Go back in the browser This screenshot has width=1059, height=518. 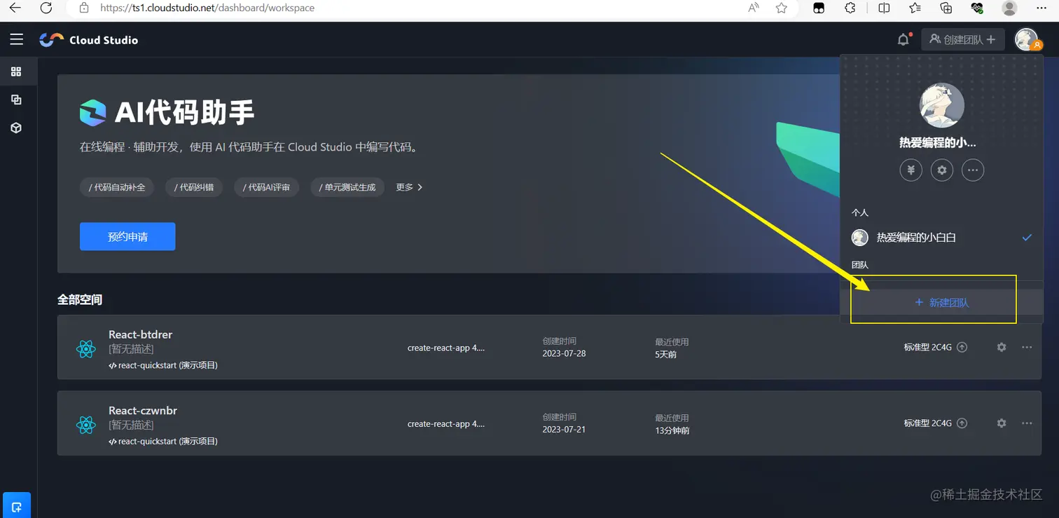point(15,8)
